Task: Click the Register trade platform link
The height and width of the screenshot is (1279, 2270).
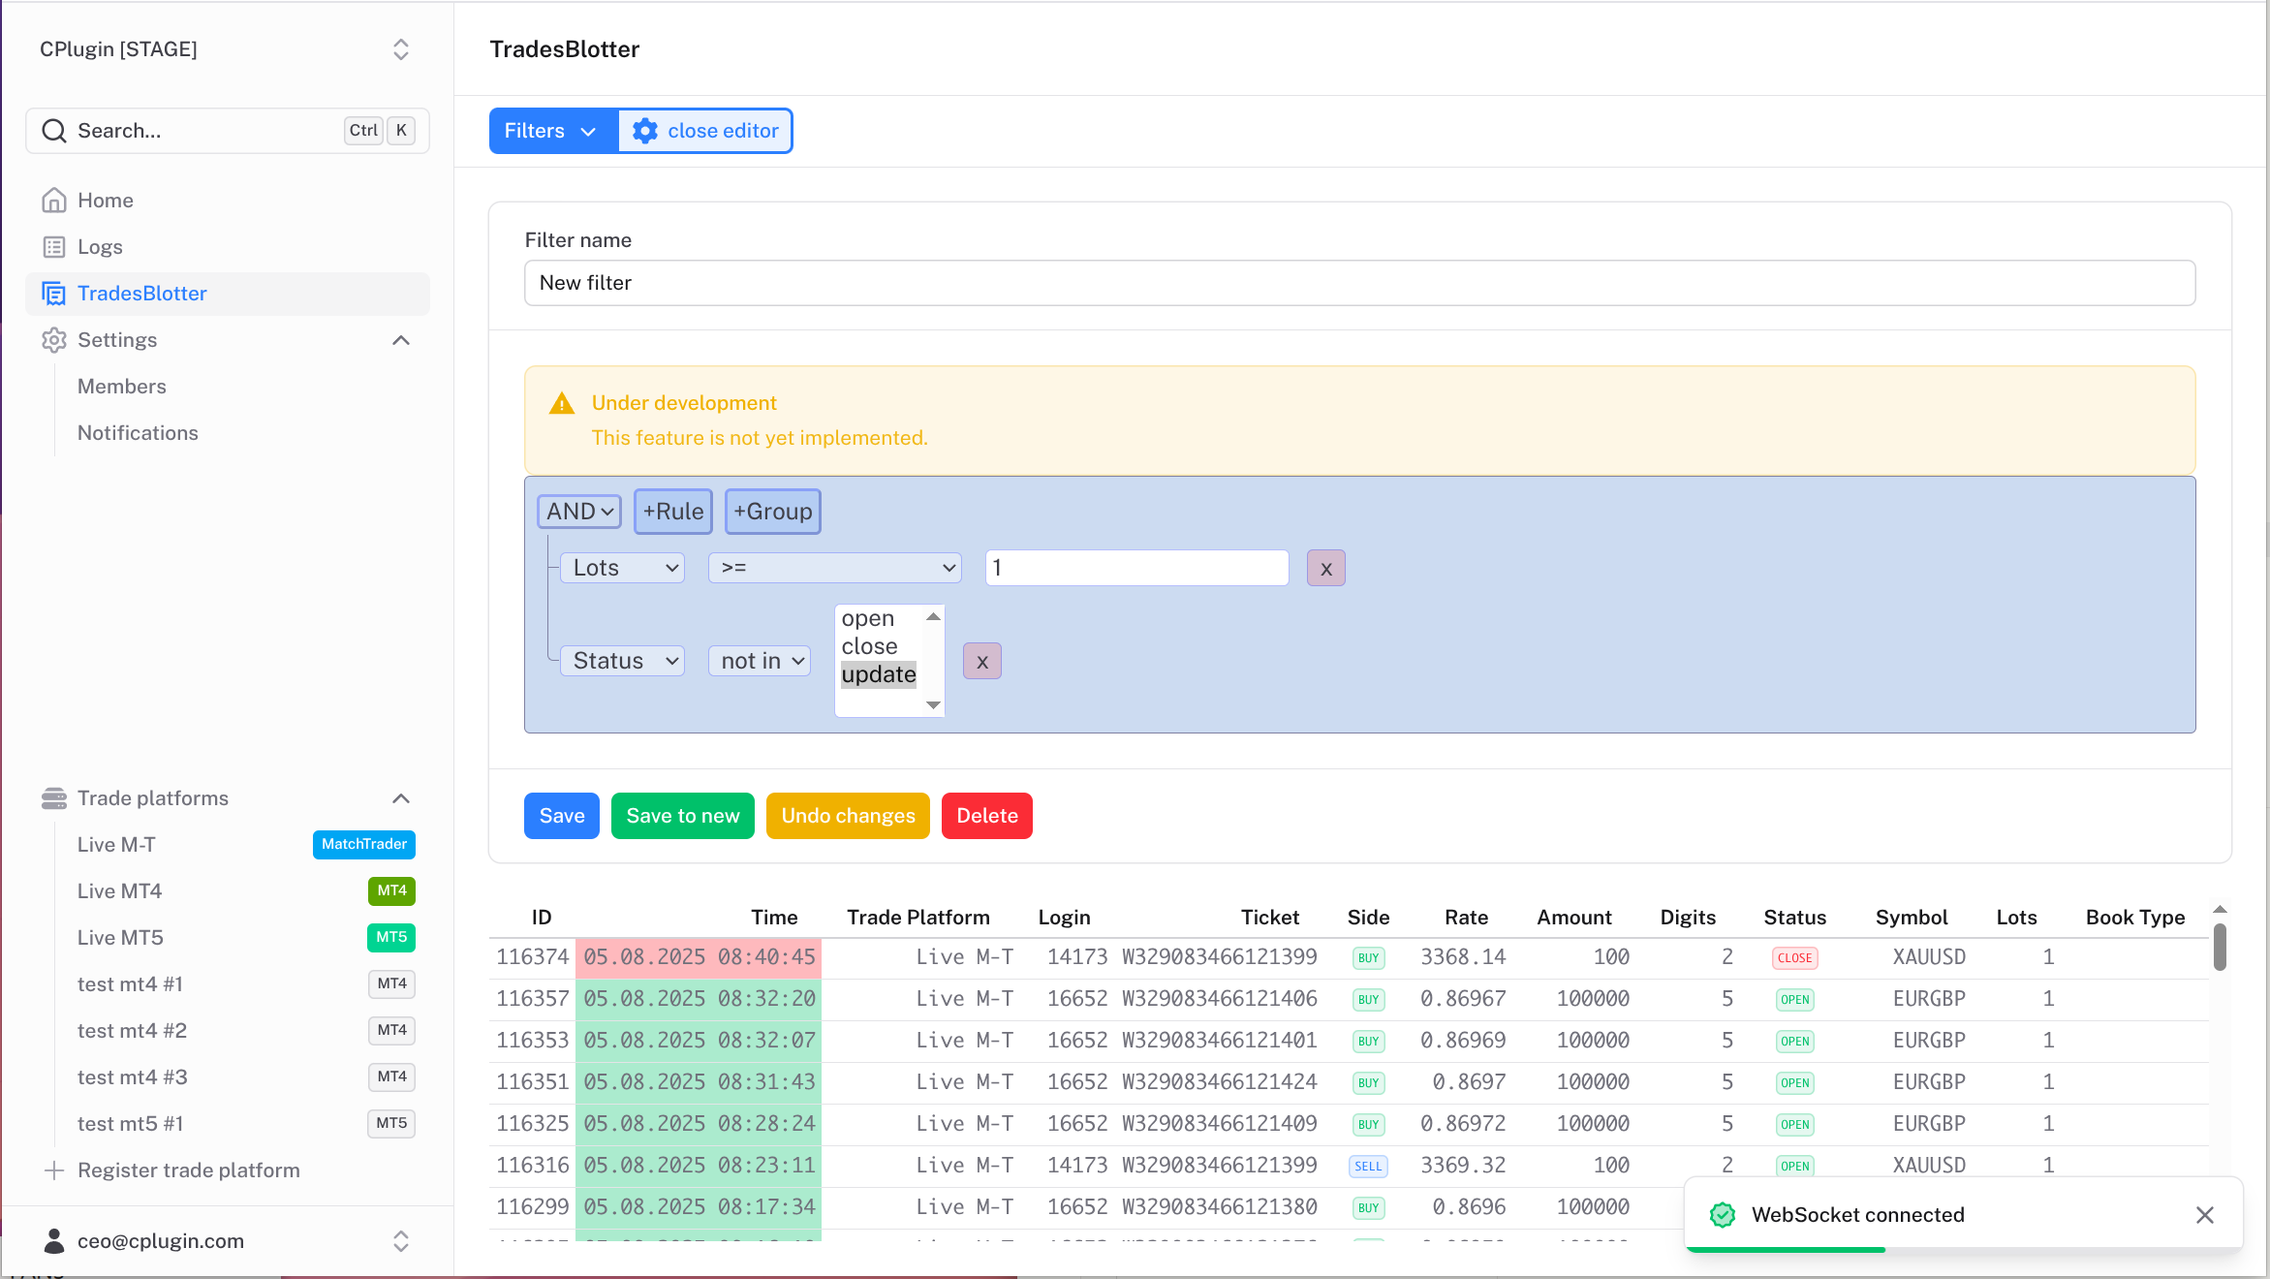Action: 189,1170
